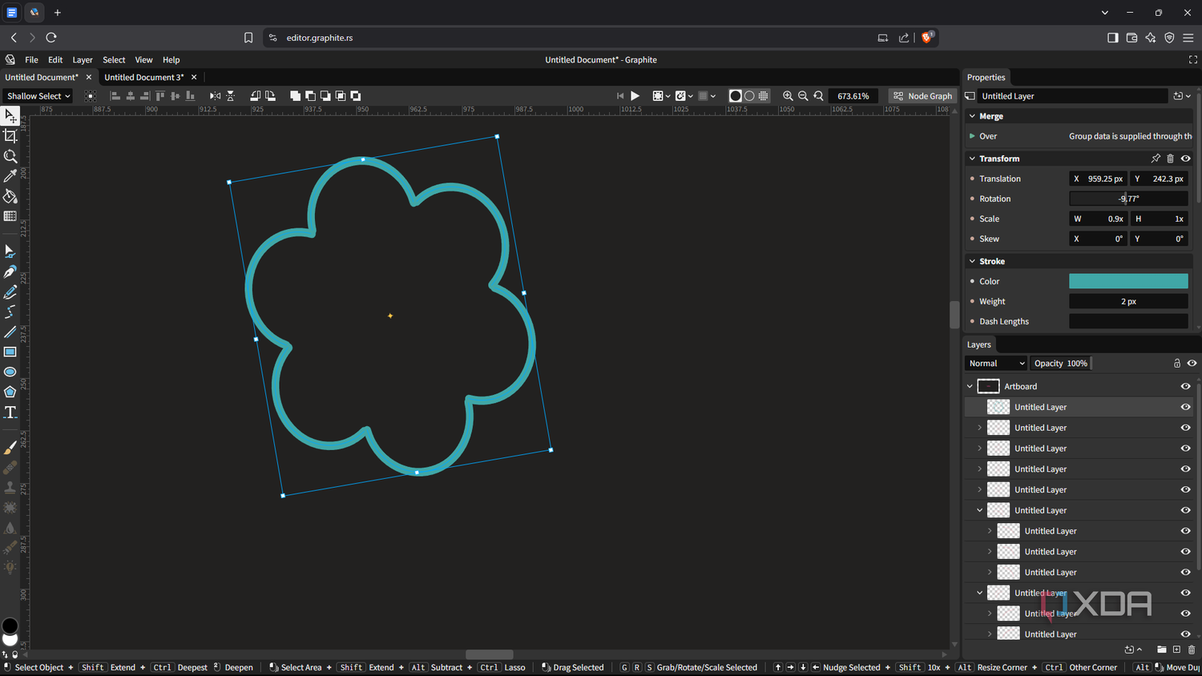
Task: Click the Flip Vertical icon
Action: coord(230,96)
